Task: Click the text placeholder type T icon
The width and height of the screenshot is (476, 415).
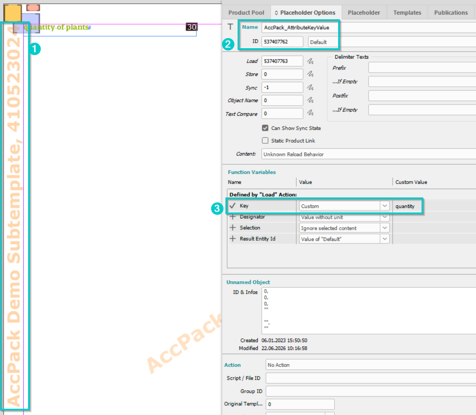Action: tap(230, 27)
